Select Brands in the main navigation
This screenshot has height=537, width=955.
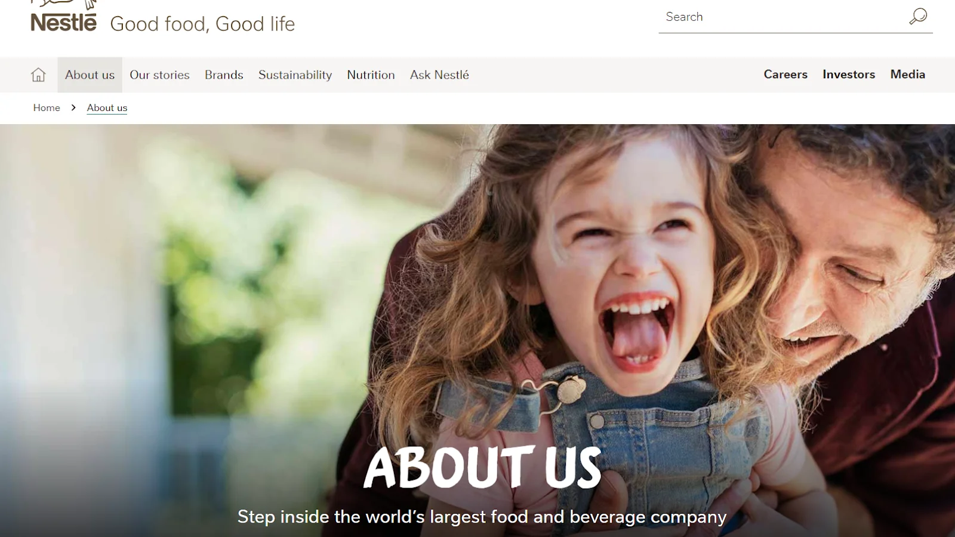click(224, 75)
